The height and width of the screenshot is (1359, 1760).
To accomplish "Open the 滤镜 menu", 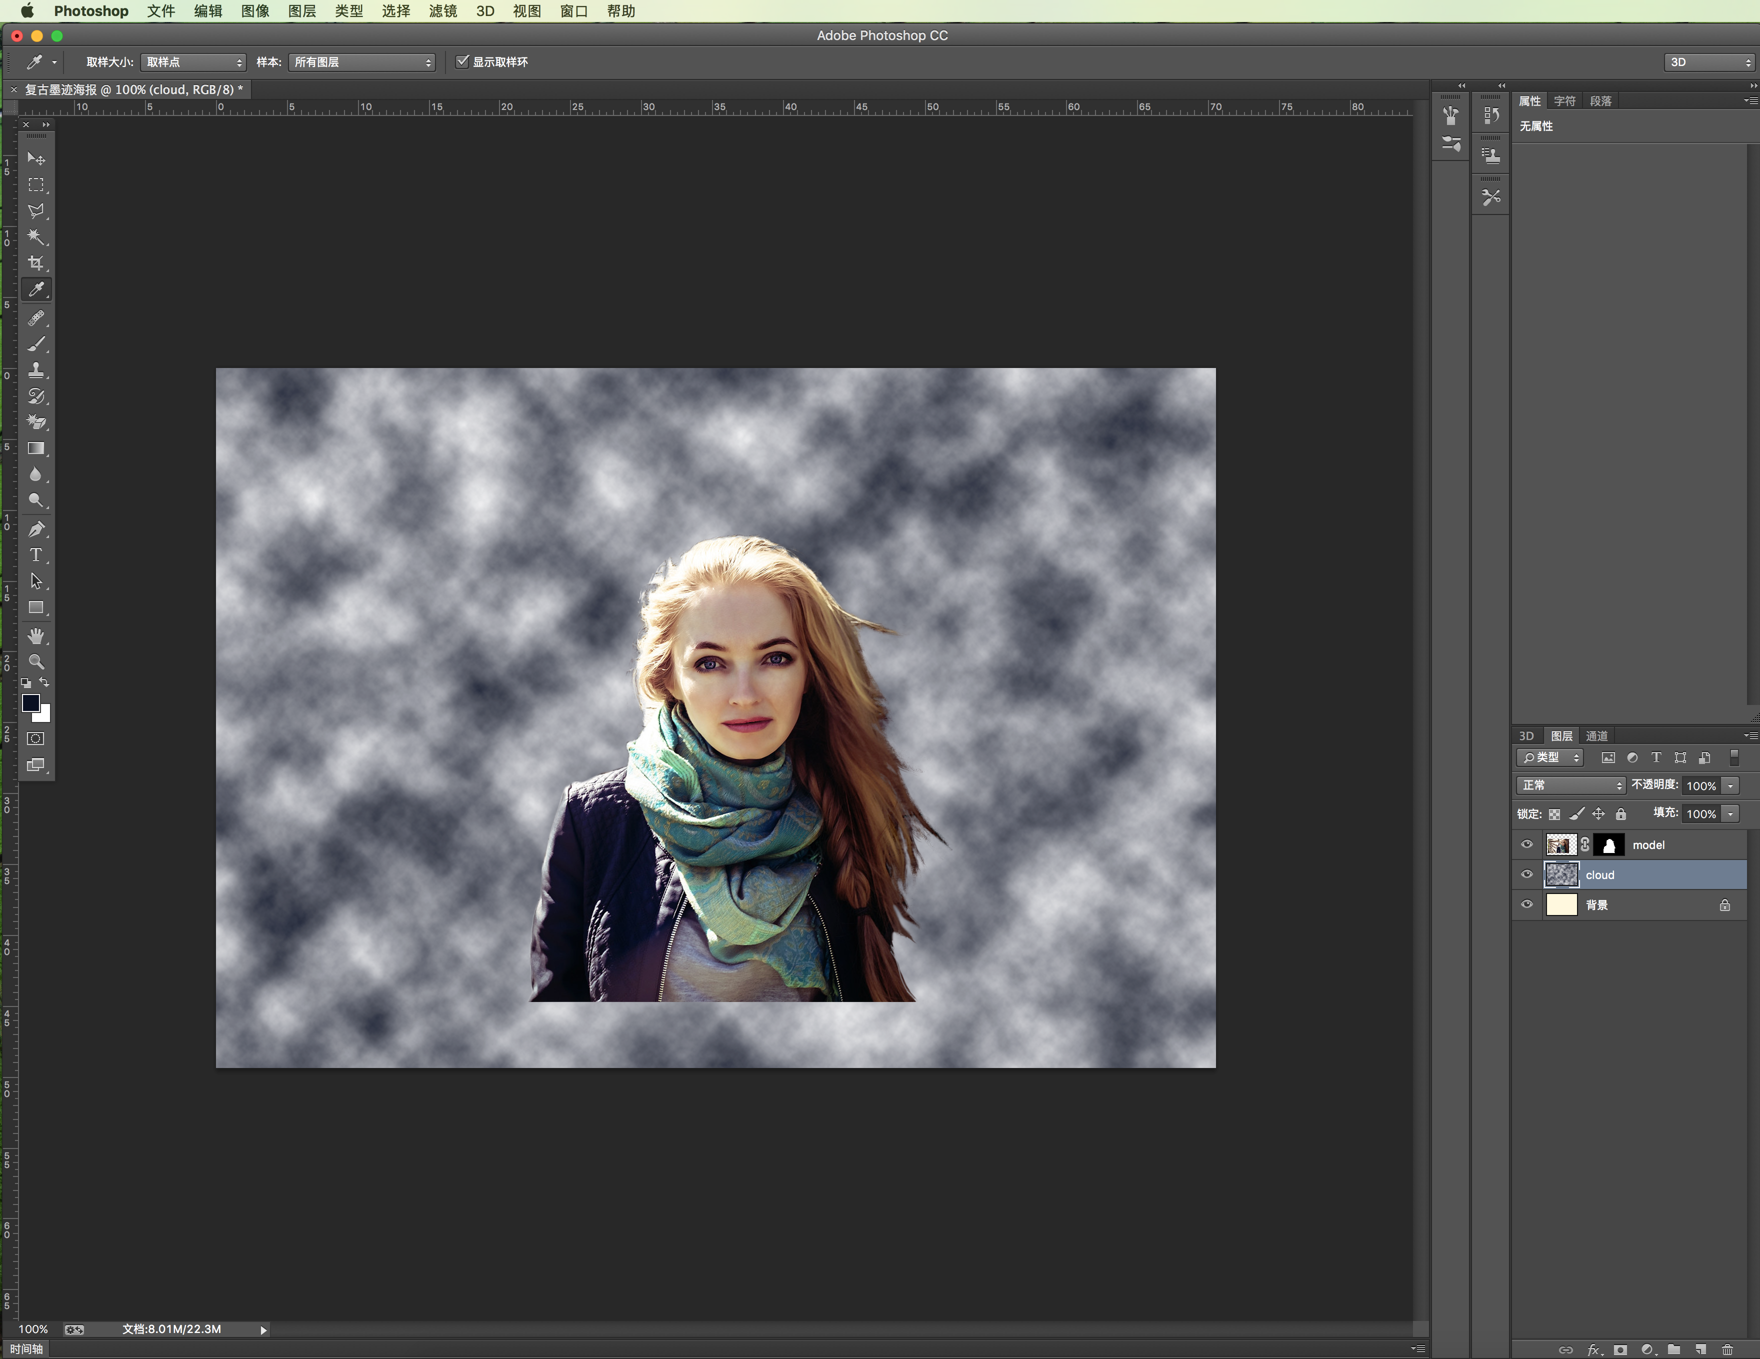I will 442,11.
